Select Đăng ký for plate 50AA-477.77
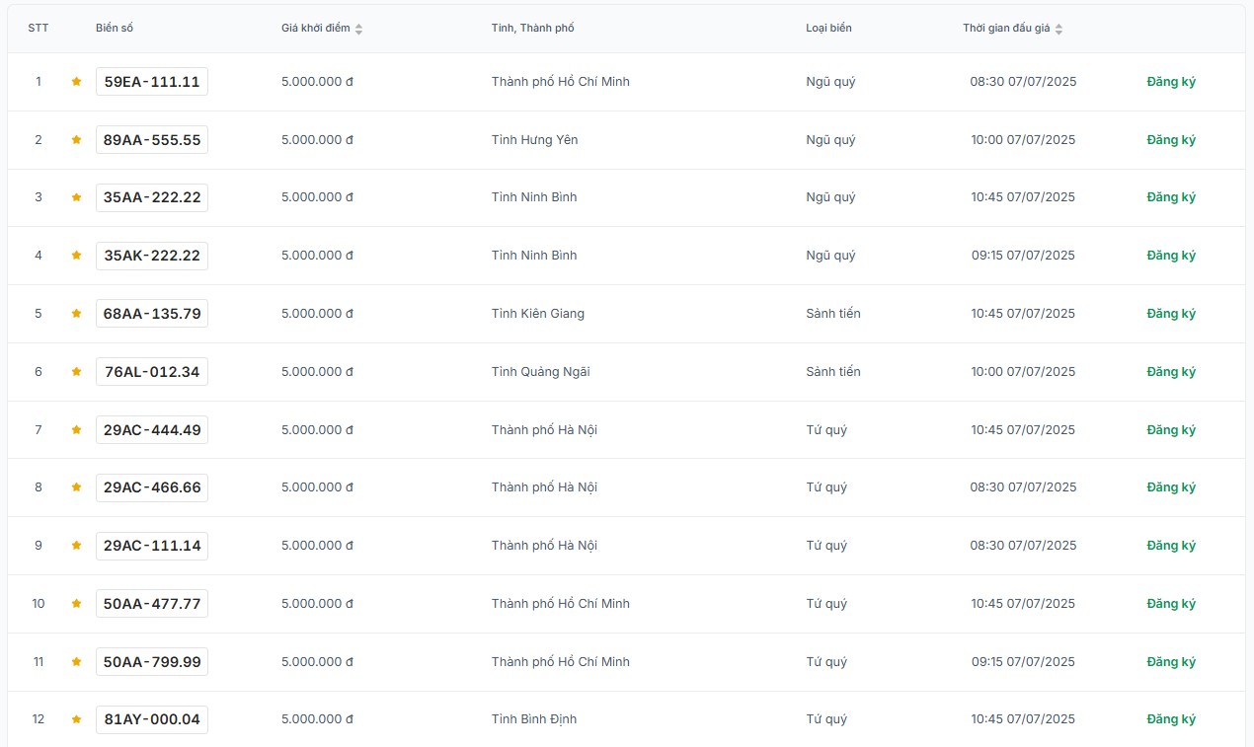Viewport: 1254px width, 747px height. (1171, 604)
